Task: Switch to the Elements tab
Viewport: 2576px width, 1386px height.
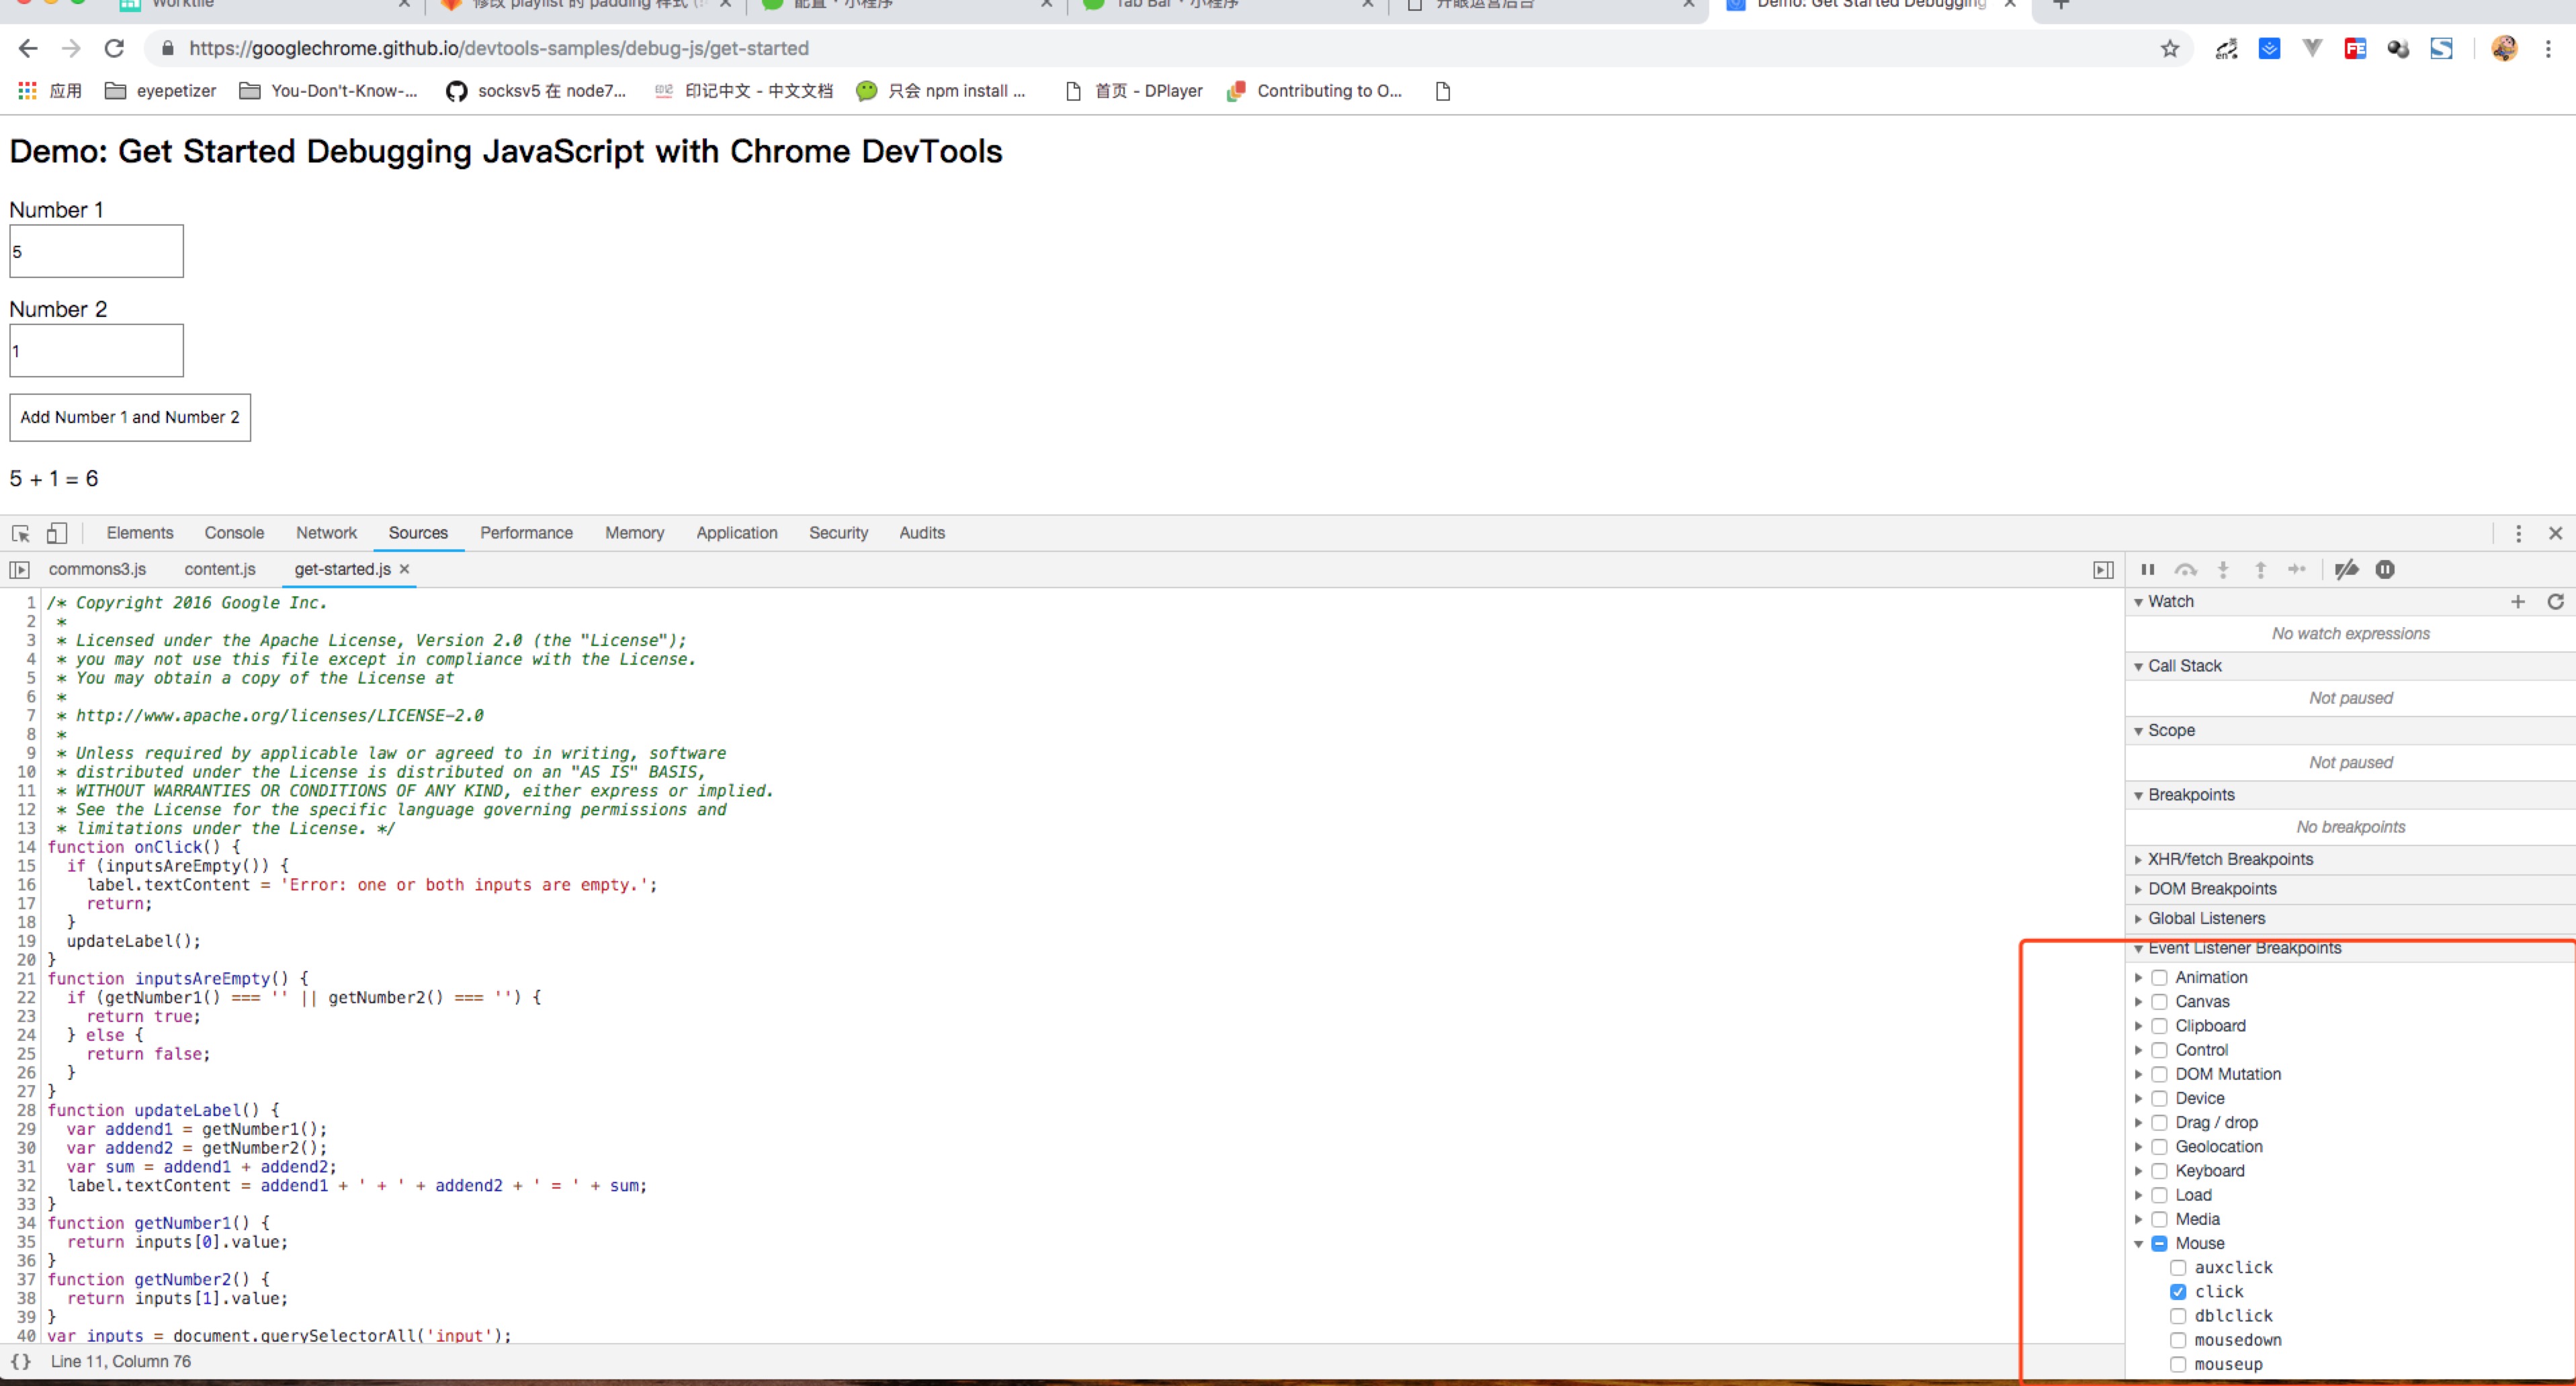Action: [x=140, y=534]
